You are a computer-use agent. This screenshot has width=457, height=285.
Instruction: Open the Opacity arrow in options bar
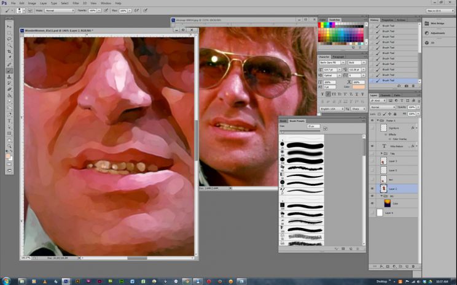[99, 10]
